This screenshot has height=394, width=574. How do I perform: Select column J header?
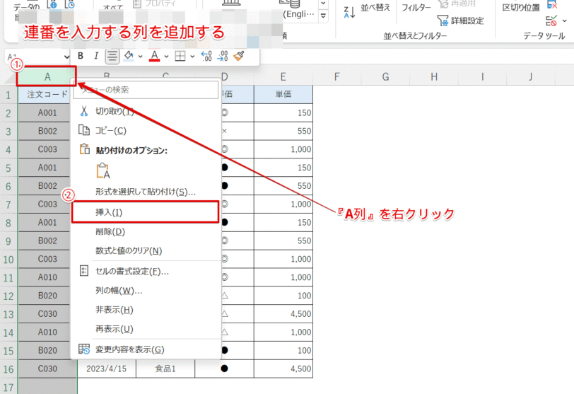531,76
